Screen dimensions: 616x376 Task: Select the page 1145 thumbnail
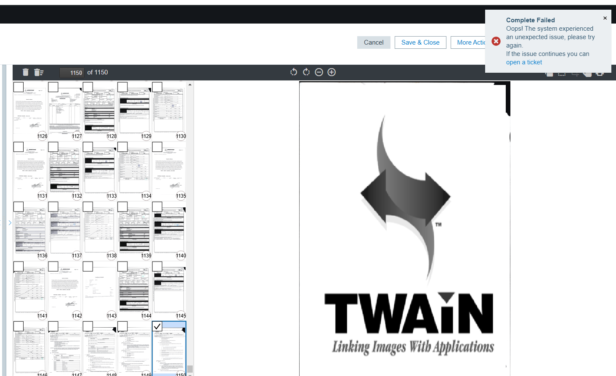click(x=169, y=291)
